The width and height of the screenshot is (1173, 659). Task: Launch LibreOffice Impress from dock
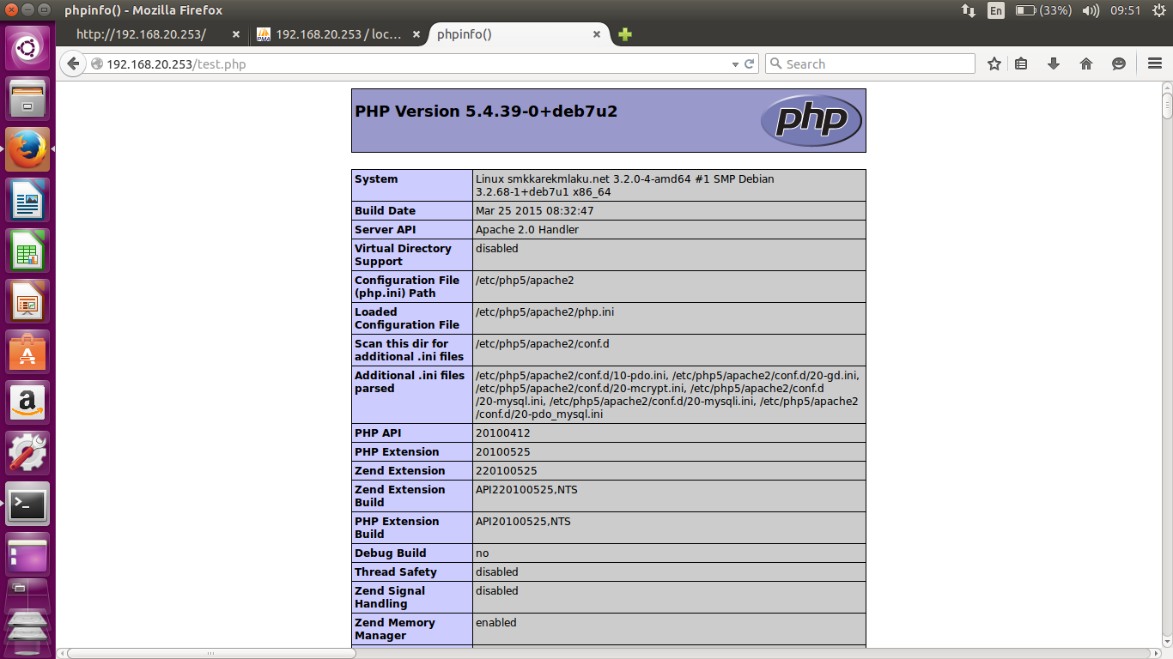27,301
